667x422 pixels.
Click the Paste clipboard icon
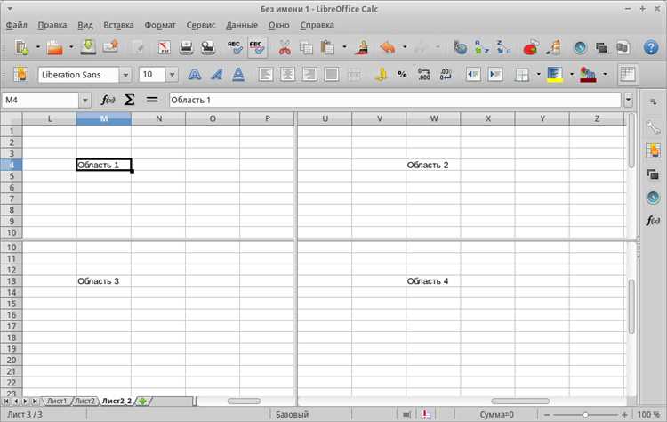327,47
